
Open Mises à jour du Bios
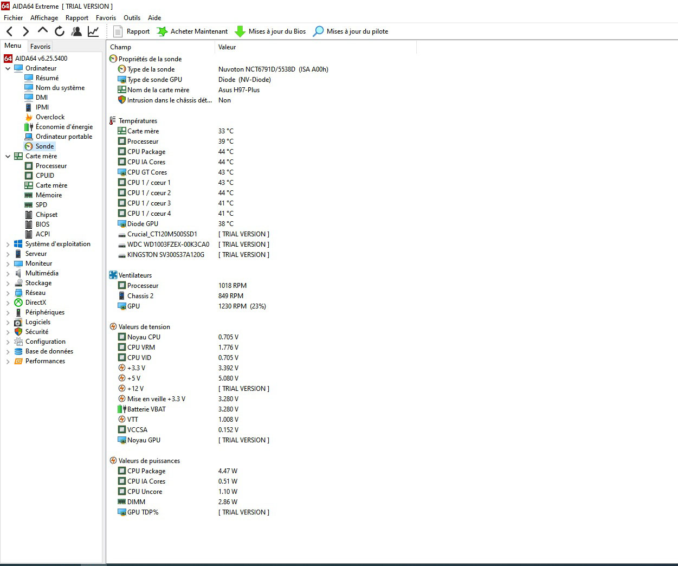[x=270, y=31]
